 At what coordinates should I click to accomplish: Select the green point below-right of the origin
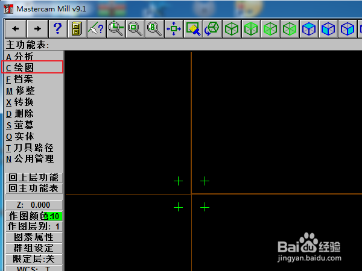coord(205,207)
